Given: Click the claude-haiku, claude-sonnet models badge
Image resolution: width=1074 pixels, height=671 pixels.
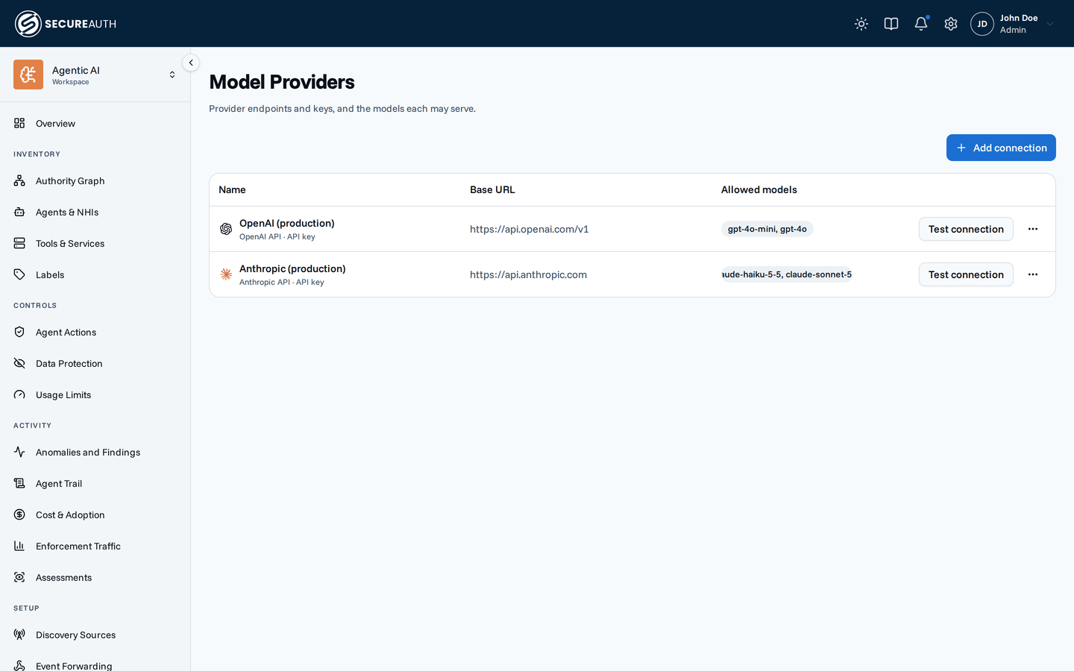Looking at the screenshot, I should [787, 274].
